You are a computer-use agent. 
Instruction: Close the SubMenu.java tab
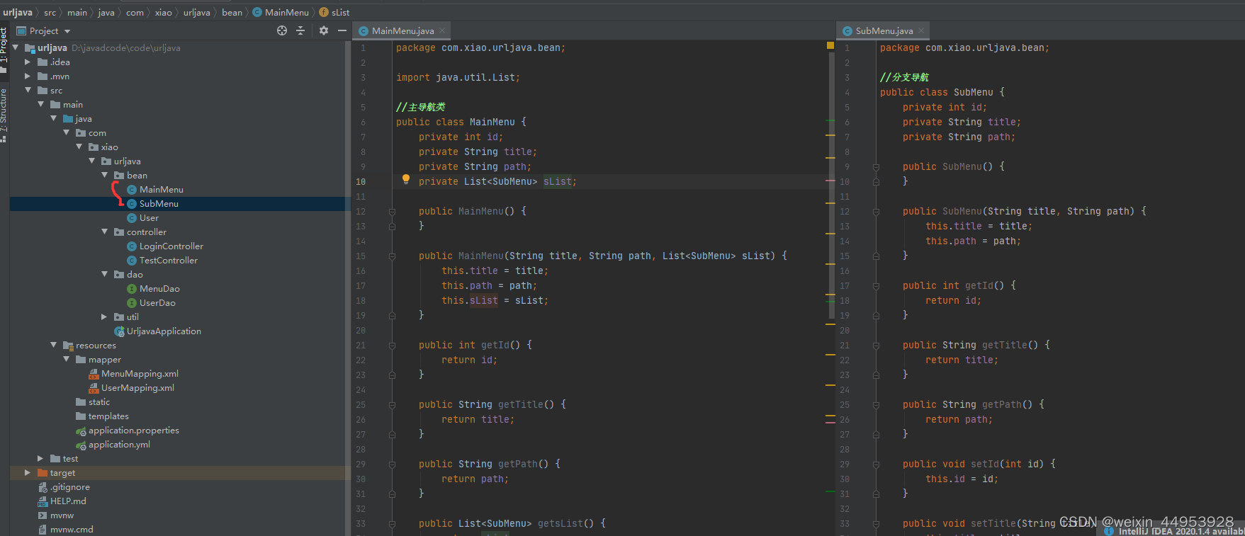pyautogui.click(x=921, y=30)
